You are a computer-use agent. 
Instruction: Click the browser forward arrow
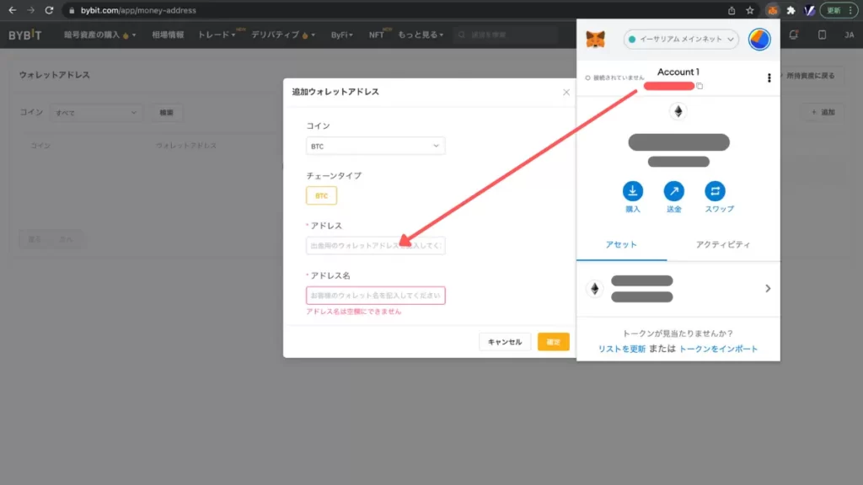pos(31,10)
